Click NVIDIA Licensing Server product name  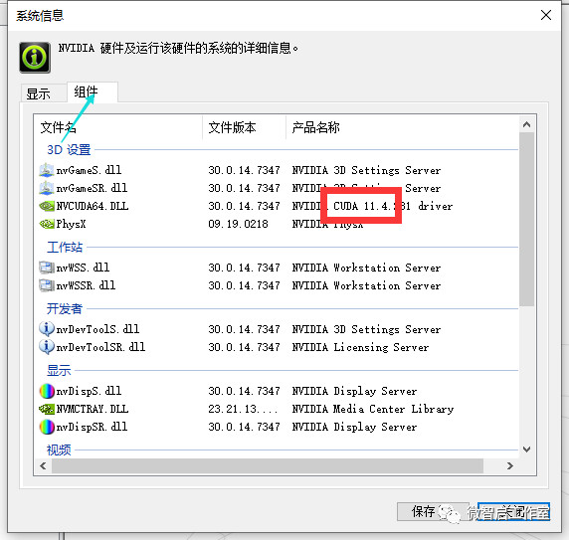click(x=360, y=347)
